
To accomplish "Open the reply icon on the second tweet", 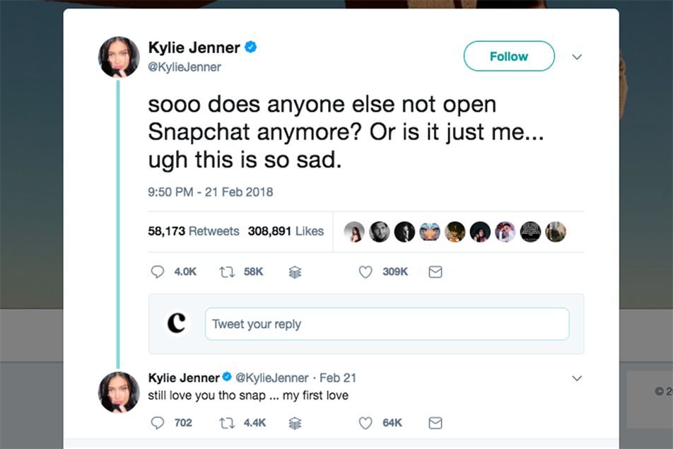I will tap(157, 423).
